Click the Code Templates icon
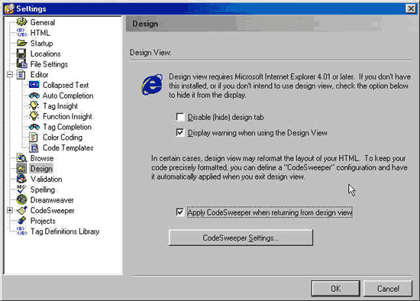 coord(34,147)
